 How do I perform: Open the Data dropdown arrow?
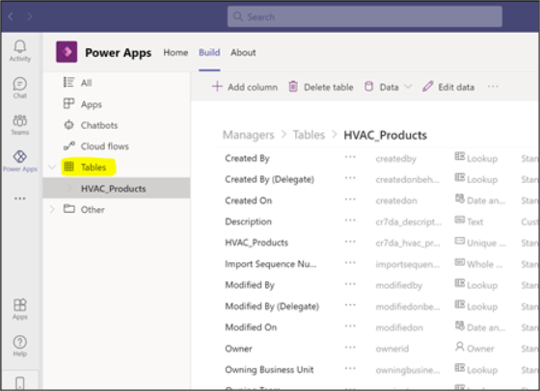pos(408,87)
